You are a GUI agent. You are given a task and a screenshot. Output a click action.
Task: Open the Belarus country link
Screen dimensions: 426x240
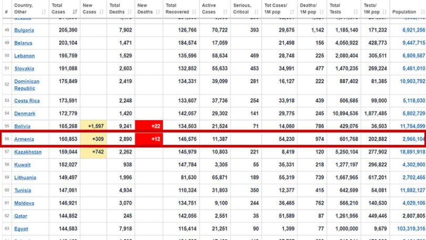coord(23,43)
